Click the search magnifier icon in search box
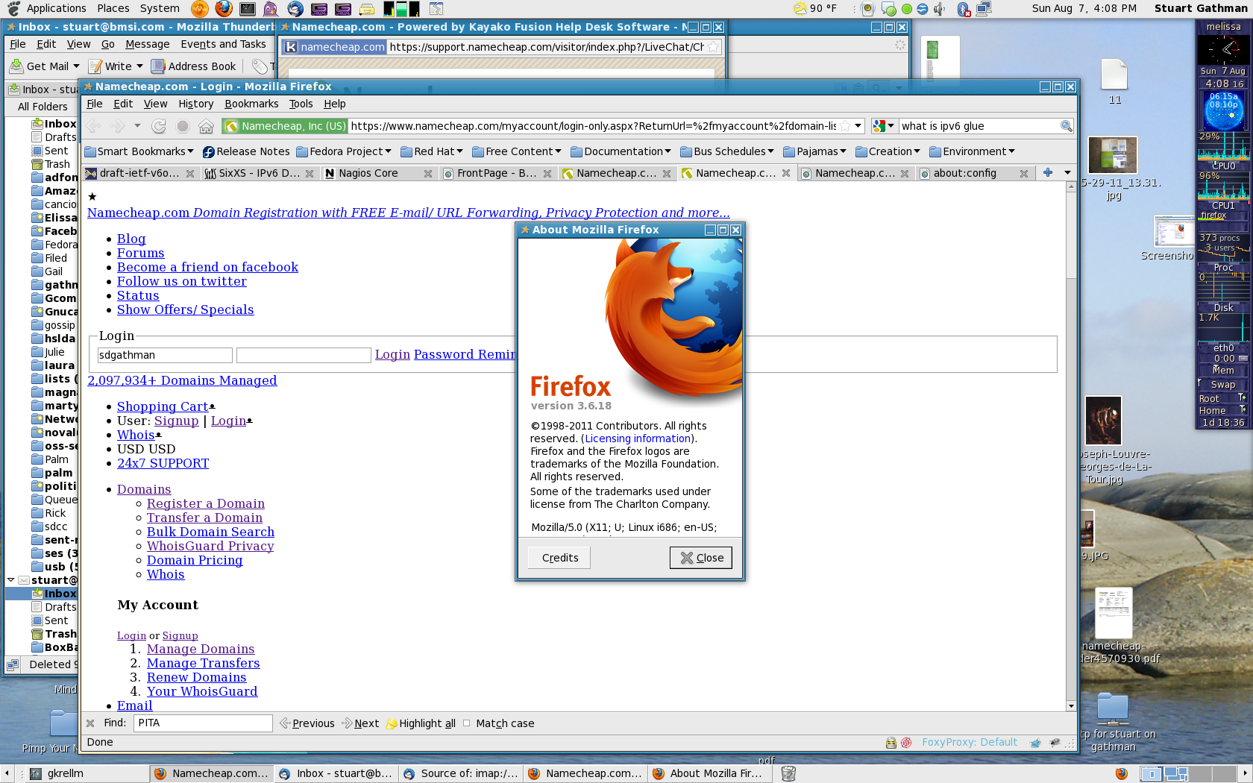Image resolution: width=1253 pixels, height=783 pixels. click(x=1066, y=126)
